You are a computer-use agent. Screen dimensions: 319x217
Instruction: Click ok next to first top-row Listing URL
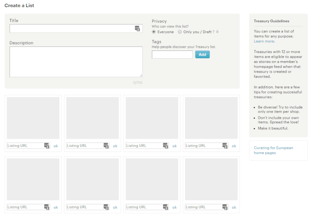[56, 146]
